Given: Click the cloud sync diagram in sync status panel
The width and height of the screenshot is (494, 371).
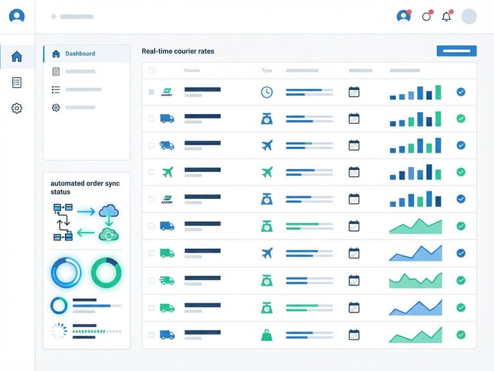Looking at the screenshot, I should [x=86, y=222].
